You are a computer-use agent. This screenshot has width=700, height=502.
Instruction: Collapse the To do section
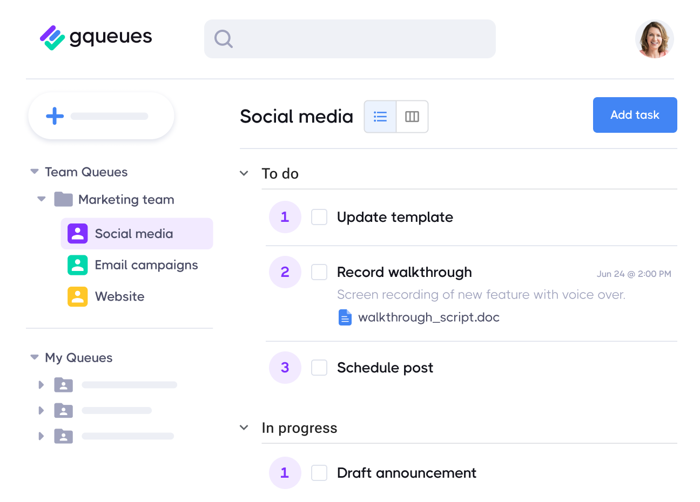pyautogui.click(x=244, y=173)
